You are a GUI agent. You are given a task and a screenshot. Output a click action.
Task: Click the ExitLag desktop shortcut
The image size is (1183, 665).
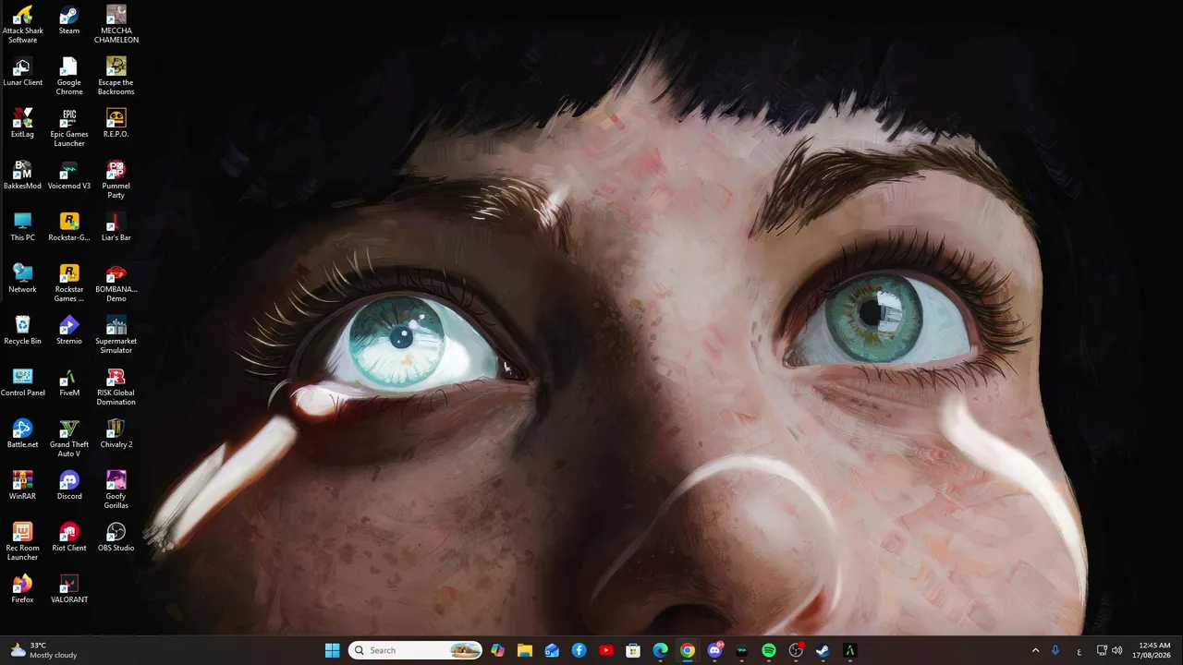(22, 124)
